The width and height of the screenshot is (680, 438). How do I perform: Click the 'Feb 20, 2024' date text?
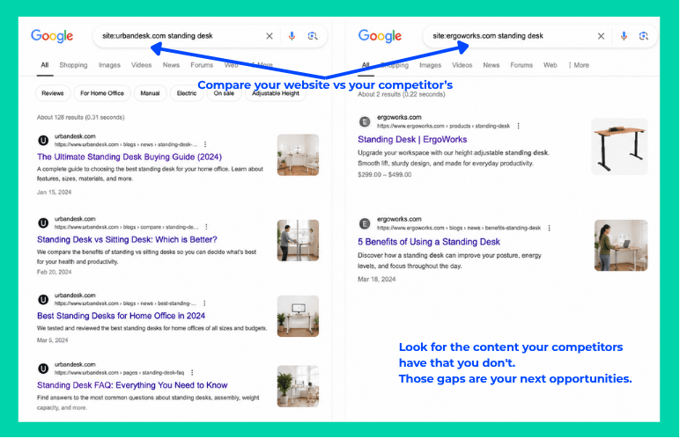pyautogui.click(x=54, y=272)
